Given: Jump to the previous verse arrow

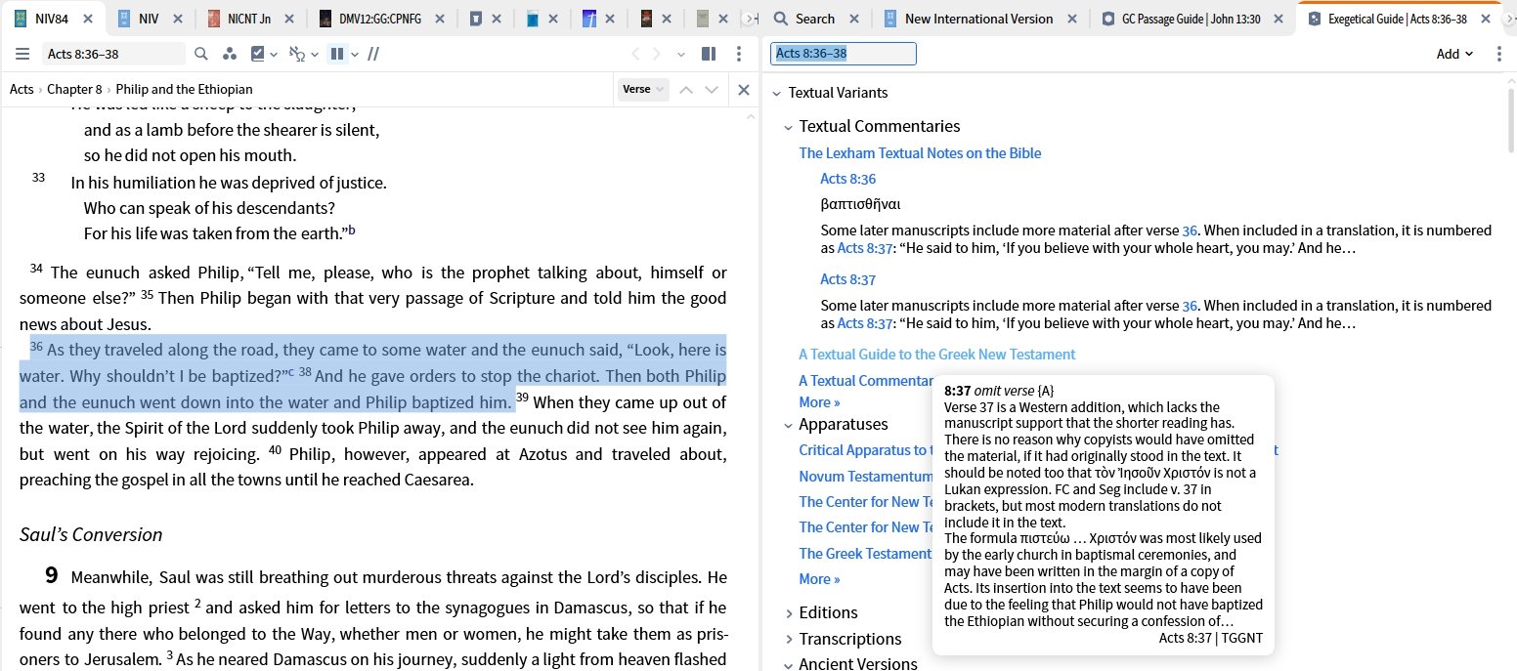Looking at the screenshot, I should (x=686, y=89).
